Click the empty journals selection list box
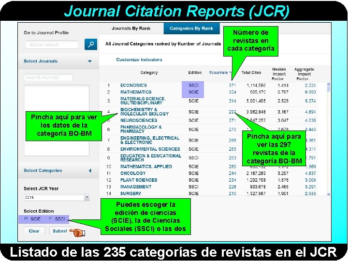The width and height of the screenshot is (348, 261). pyautogui.click(x=57, y=120)
